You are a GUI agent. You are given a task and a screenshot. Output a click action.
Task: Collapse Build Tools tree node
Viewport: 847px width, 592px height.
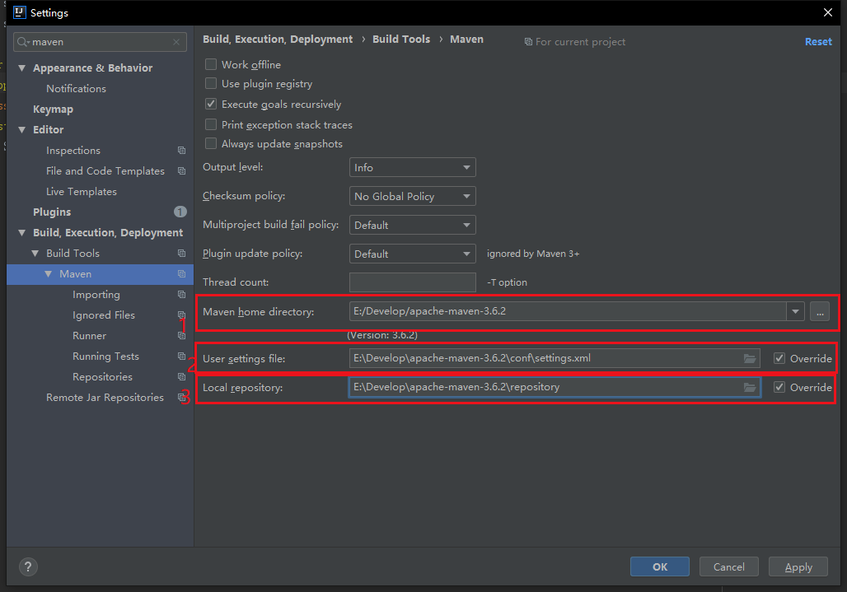pyautogui.click(x=35, y=253)
